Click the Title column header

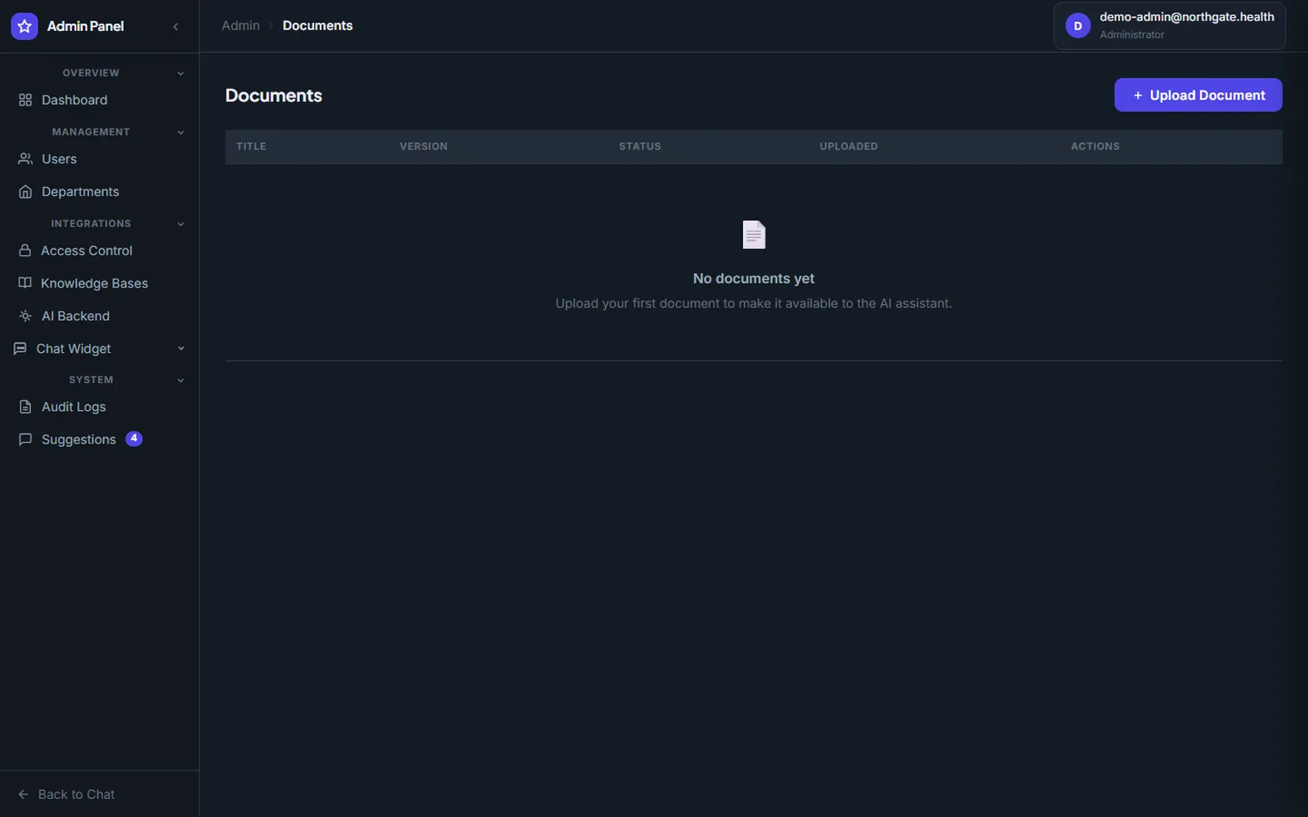tap(251, 146)
